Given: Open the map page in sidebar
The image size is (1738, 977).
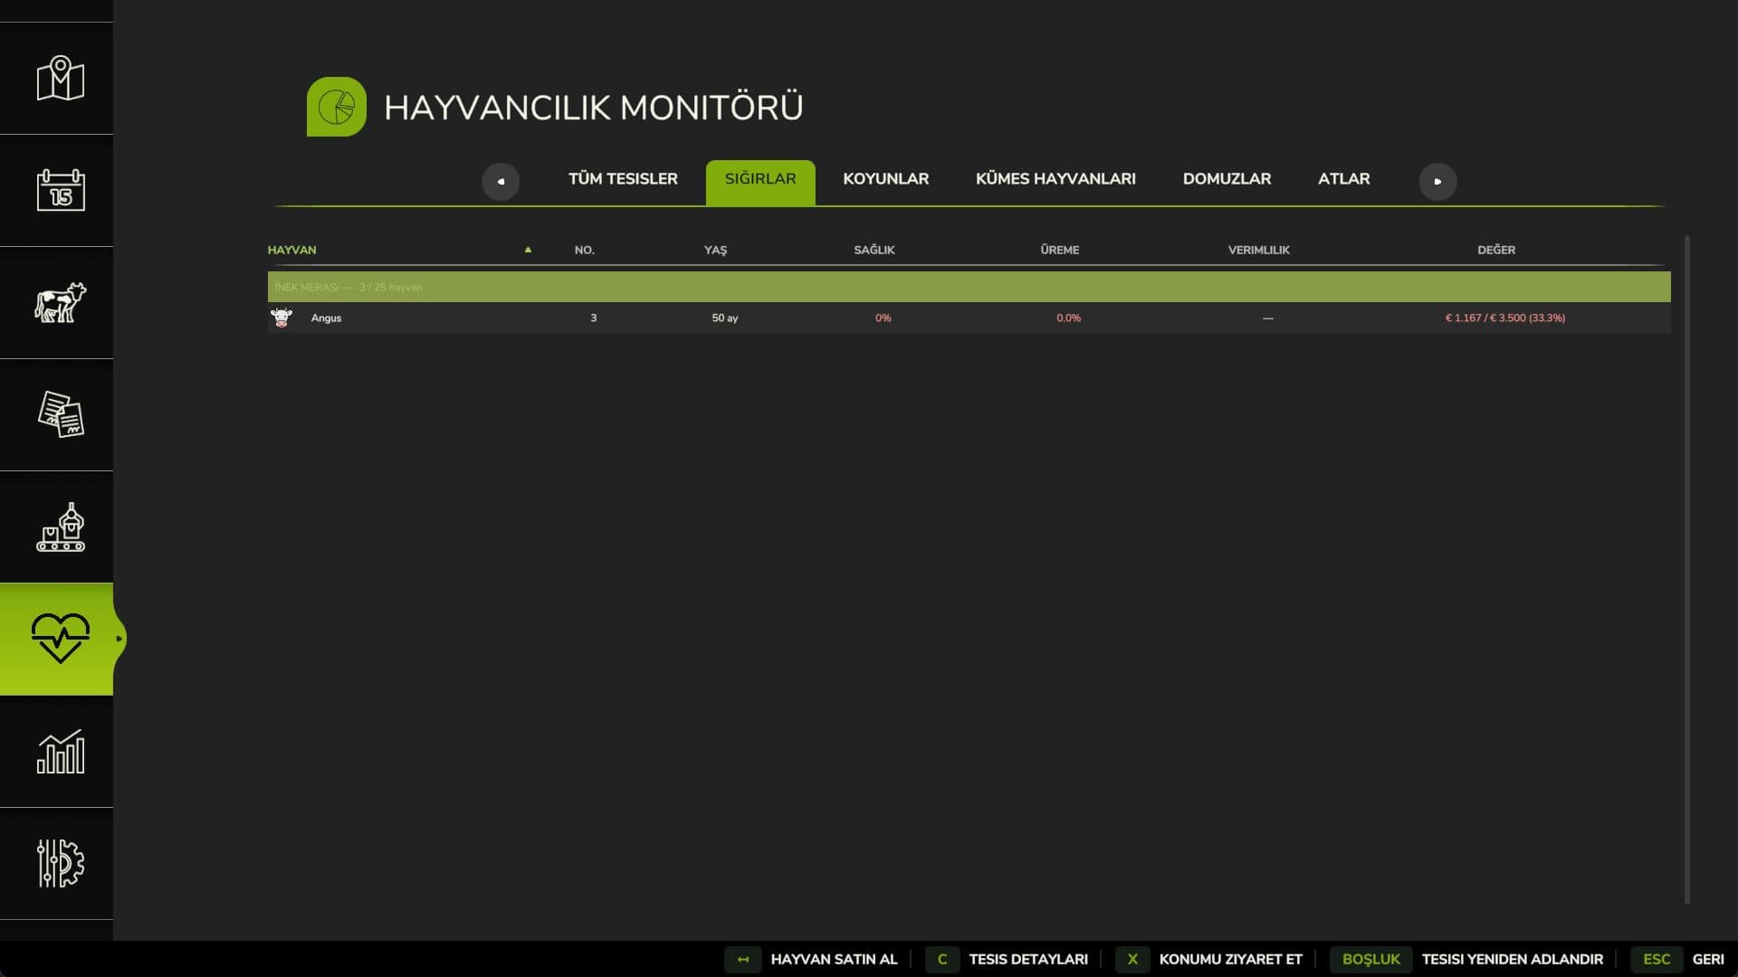Looking at the screenshot, I should [60, 79].
